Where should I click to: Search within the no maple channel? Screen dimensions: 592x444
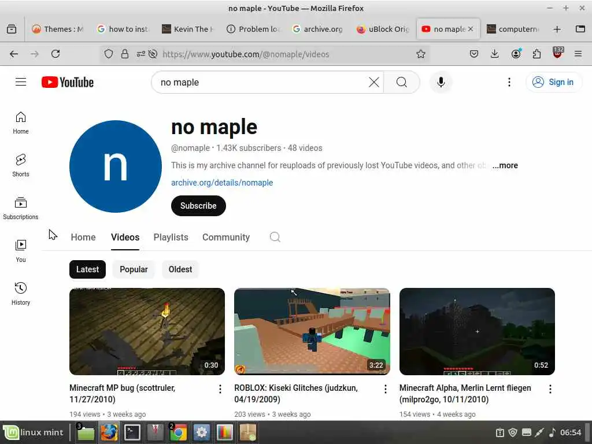point(275,237)
